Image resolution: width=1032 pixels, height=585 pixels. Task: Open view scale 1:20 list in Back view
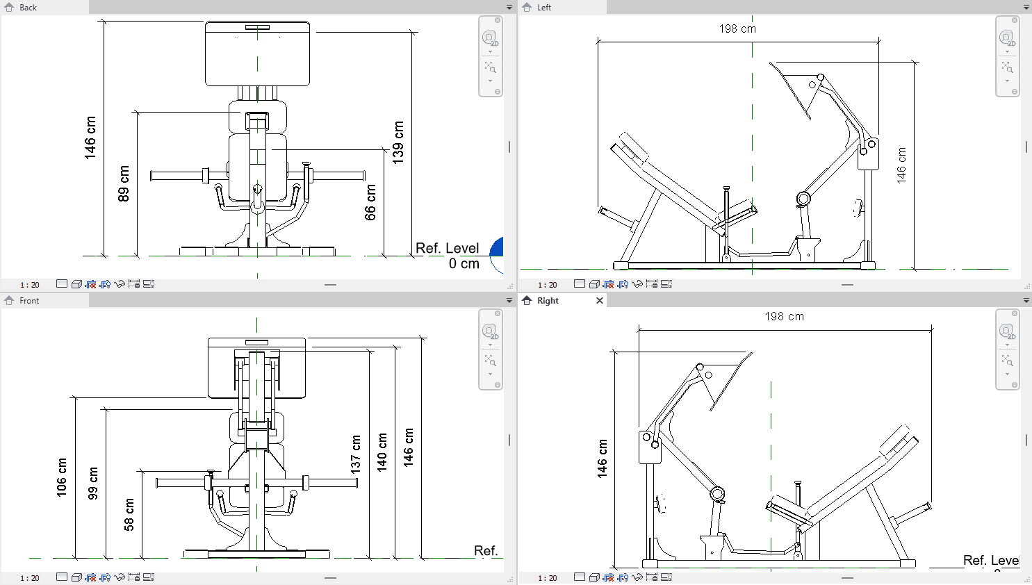click(30, 285)
